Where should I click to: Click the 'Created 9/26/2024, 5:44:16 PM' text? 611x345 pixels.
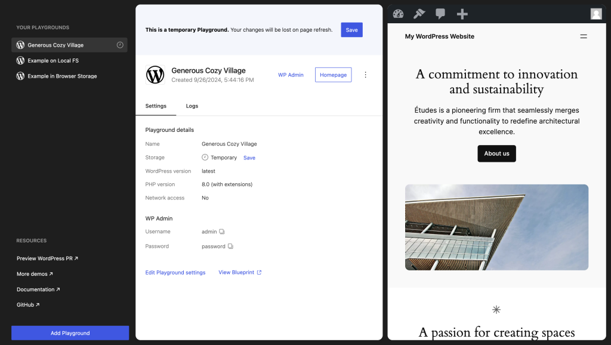point(212,80)
